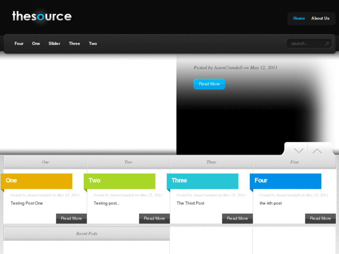
Task: Click the search magnifier icon
Action: [x=327, y=44]
